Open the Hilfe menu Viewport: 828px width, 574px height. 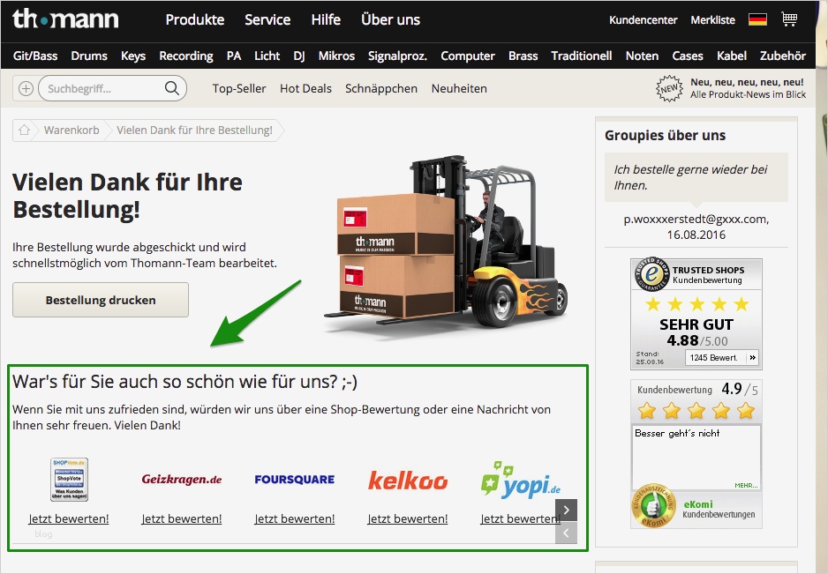coord(326,20)
